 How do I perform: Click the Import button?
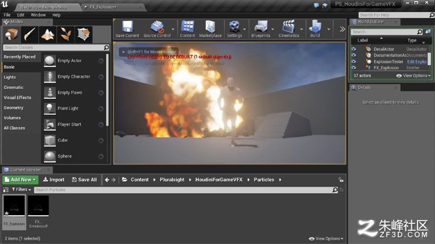[x=54, y=180]
